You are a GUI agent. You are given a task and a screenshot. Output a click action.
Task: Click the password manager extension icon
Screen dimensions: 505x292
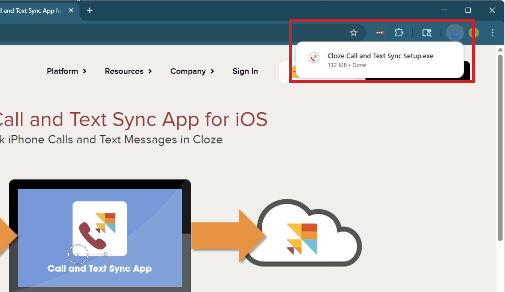click(x=380, y=33)
